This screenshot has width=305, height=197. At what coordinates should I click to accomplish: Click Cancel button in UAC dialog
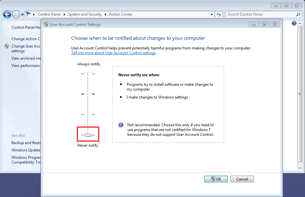242,179
